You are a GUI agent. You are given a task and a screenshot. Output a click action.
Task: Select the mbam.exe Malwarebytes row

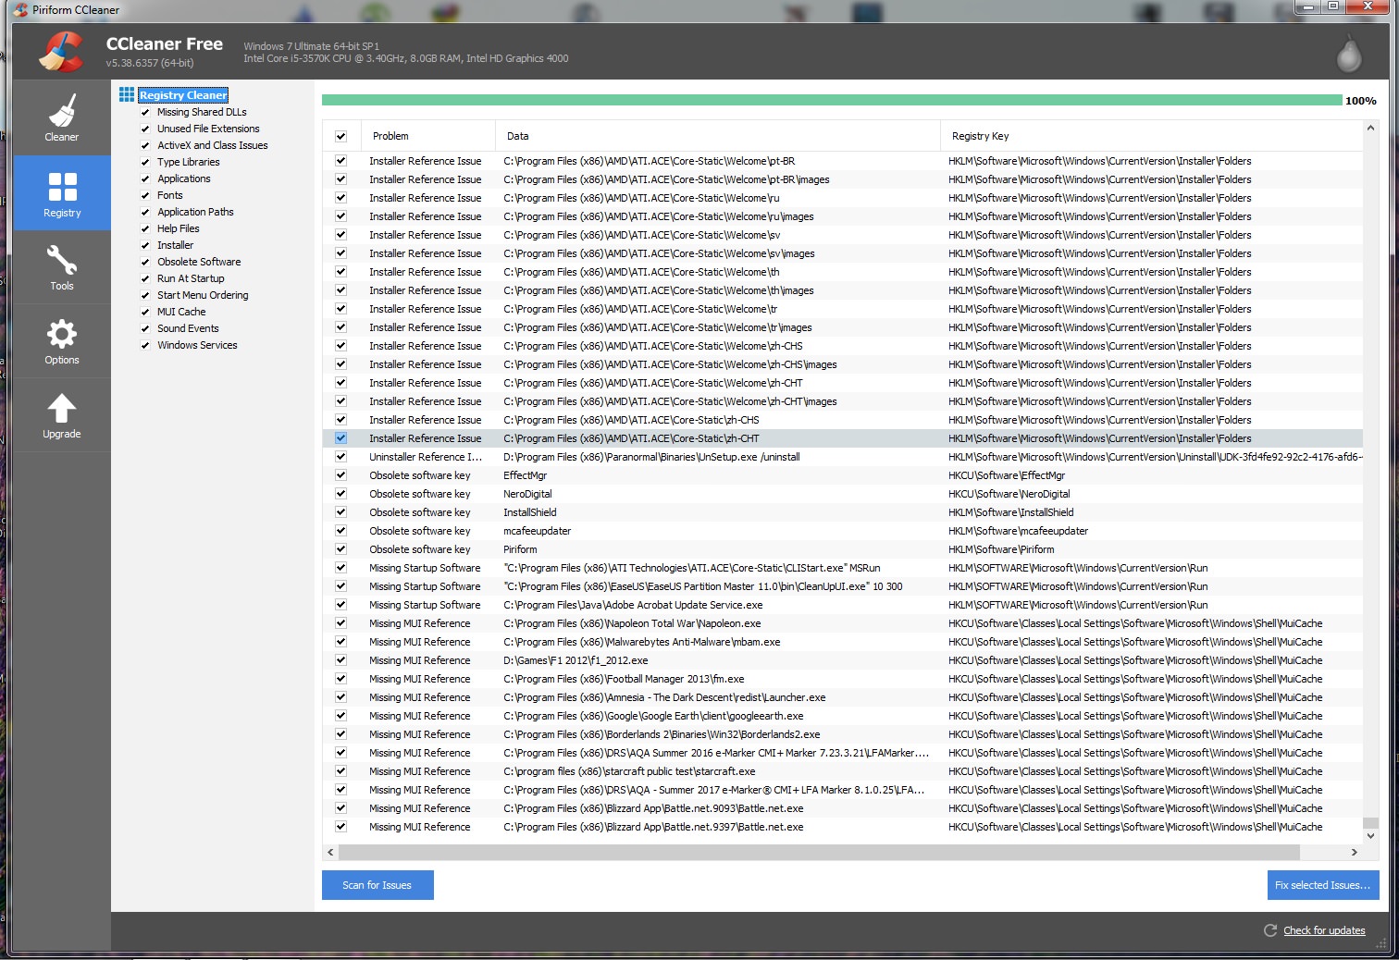click(843, 642)
